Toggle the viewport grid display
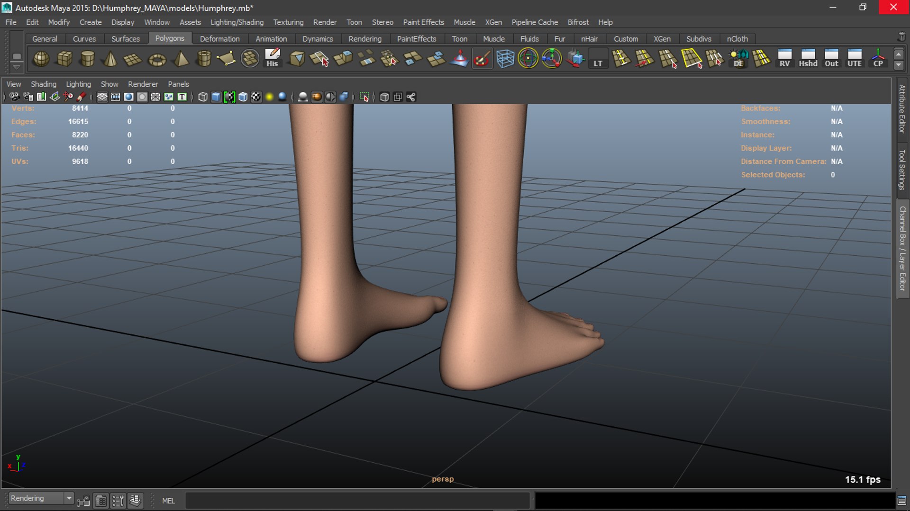 coord(102,97)
